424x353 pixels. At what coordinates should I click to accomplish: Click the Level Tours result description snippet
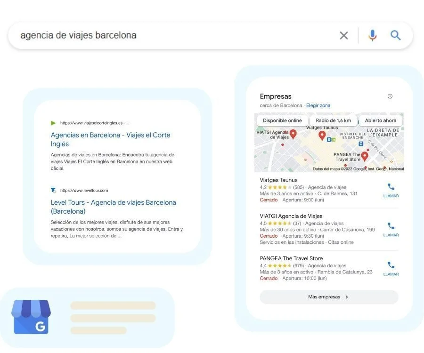point(117,229)
